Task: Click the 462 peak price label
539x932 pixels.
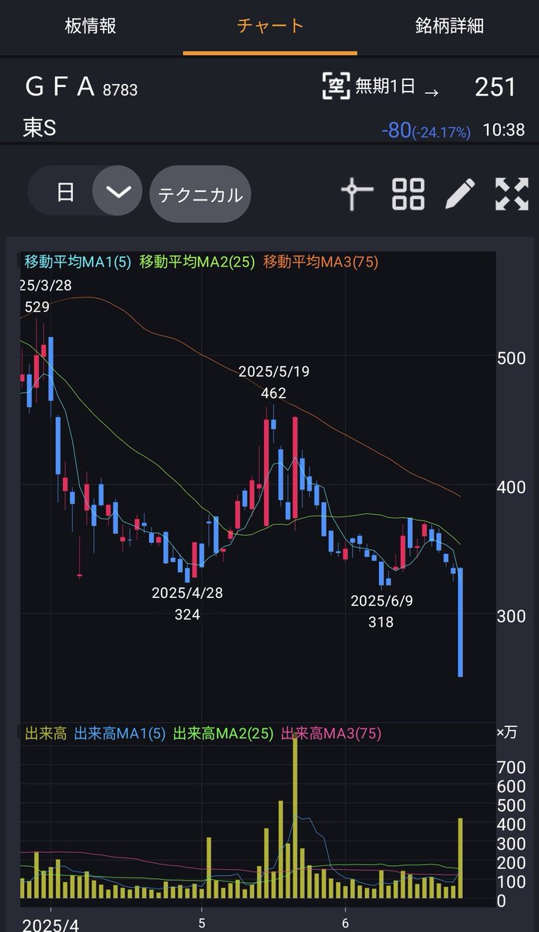Action: [273, 394]
